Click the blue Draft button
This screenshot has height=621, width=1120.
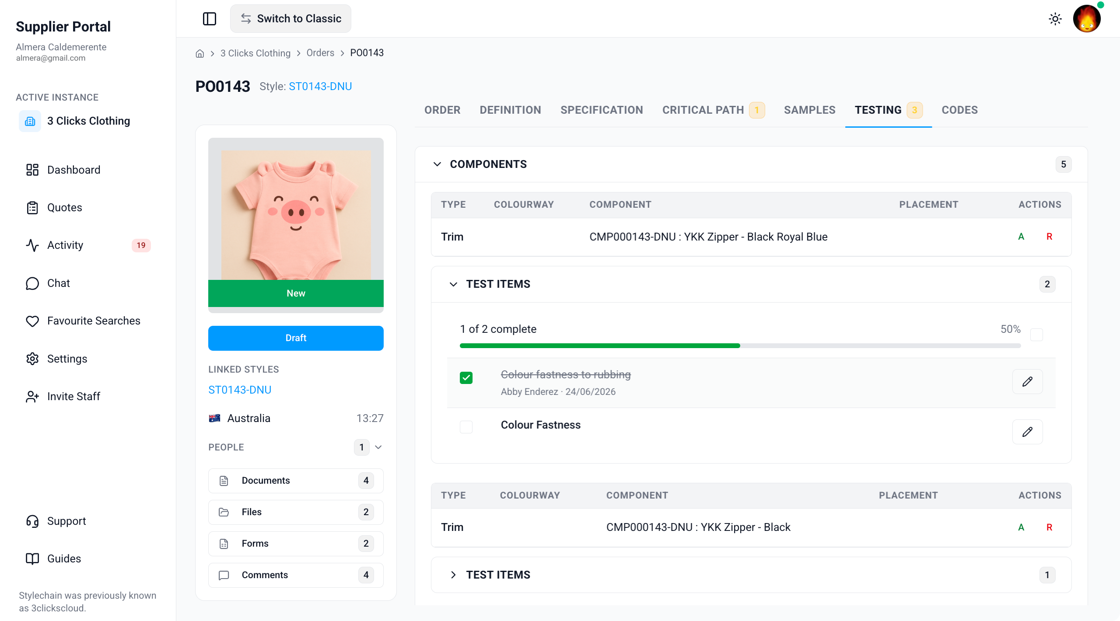coord(296,338)
